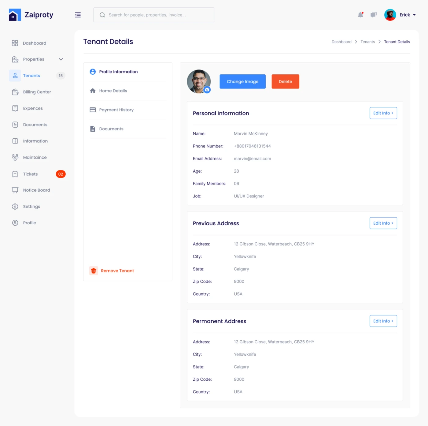Click the search magnifier icon

pyautogui.click(x=102, y=15)
